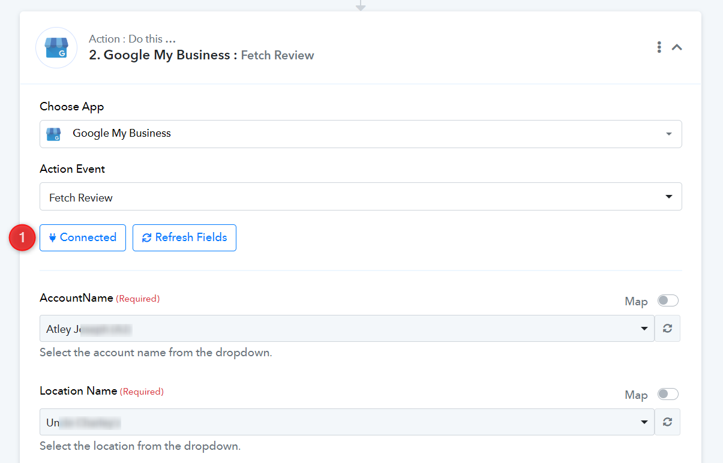The width and height of the screenshot is (723, 463).
Task: Open the Choose App dropdown
Action: pyautogui.click(x=361, y=134)
